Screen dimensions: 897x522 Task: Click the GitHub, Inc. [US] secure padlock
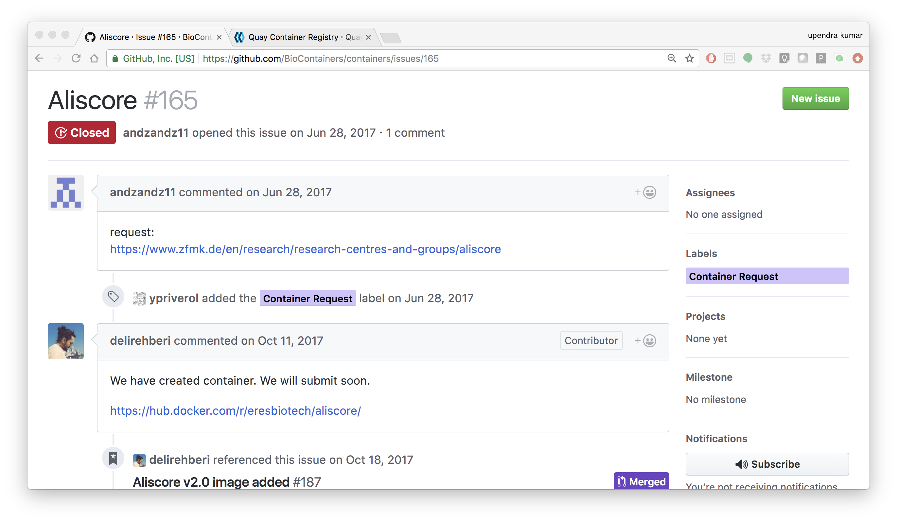coord(115,59)
